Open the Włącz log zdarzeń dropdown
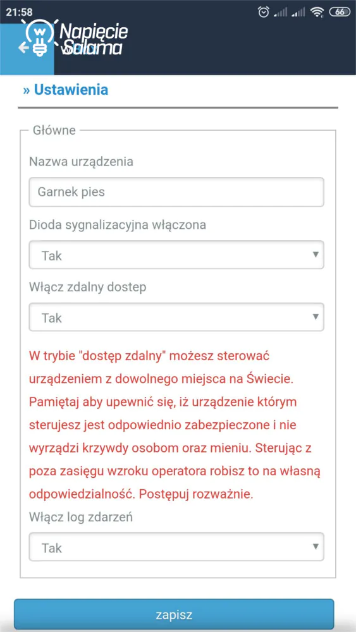Screen dimensions: 356x632 tap(176, 547)
